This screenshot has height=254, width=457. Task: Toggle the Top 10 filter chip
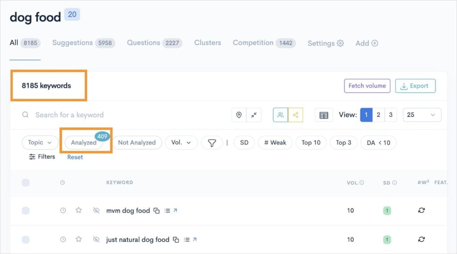[311, 142]
